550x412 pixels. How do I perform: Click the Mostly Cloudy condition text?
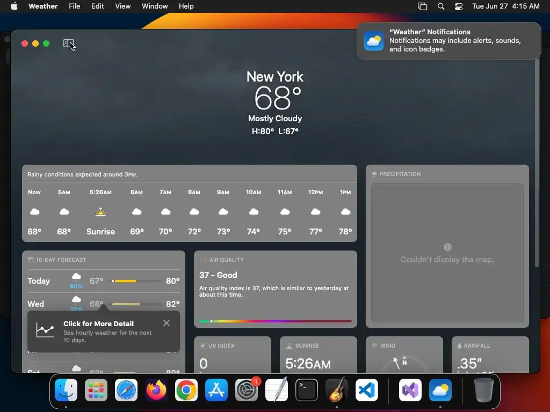pos(275,119)
